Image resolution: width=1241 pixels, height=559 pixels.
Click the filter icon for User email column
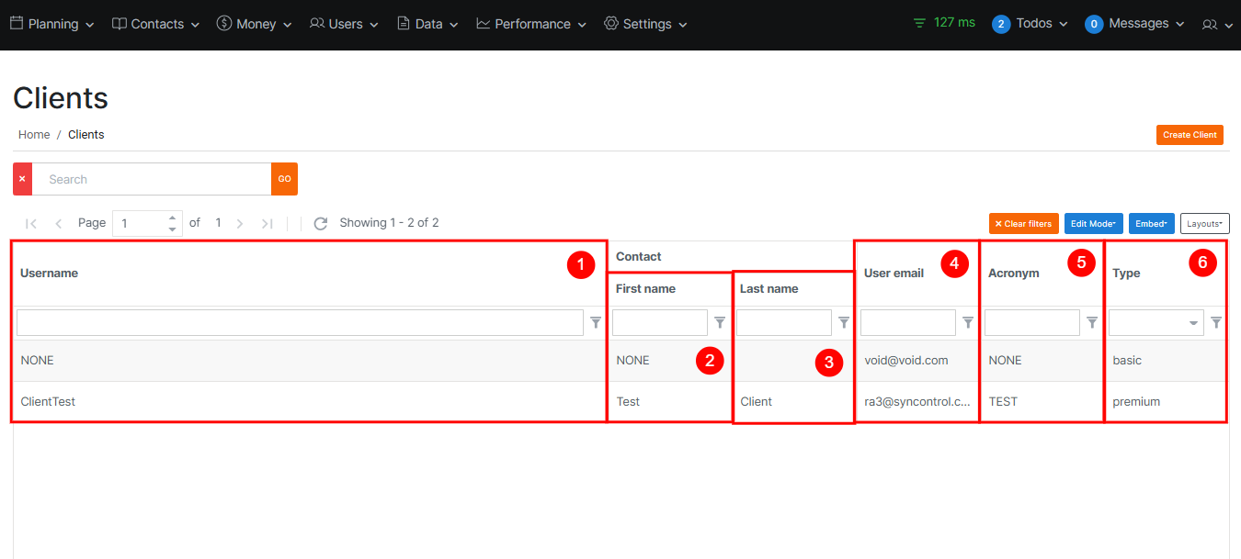coord(968,322)
